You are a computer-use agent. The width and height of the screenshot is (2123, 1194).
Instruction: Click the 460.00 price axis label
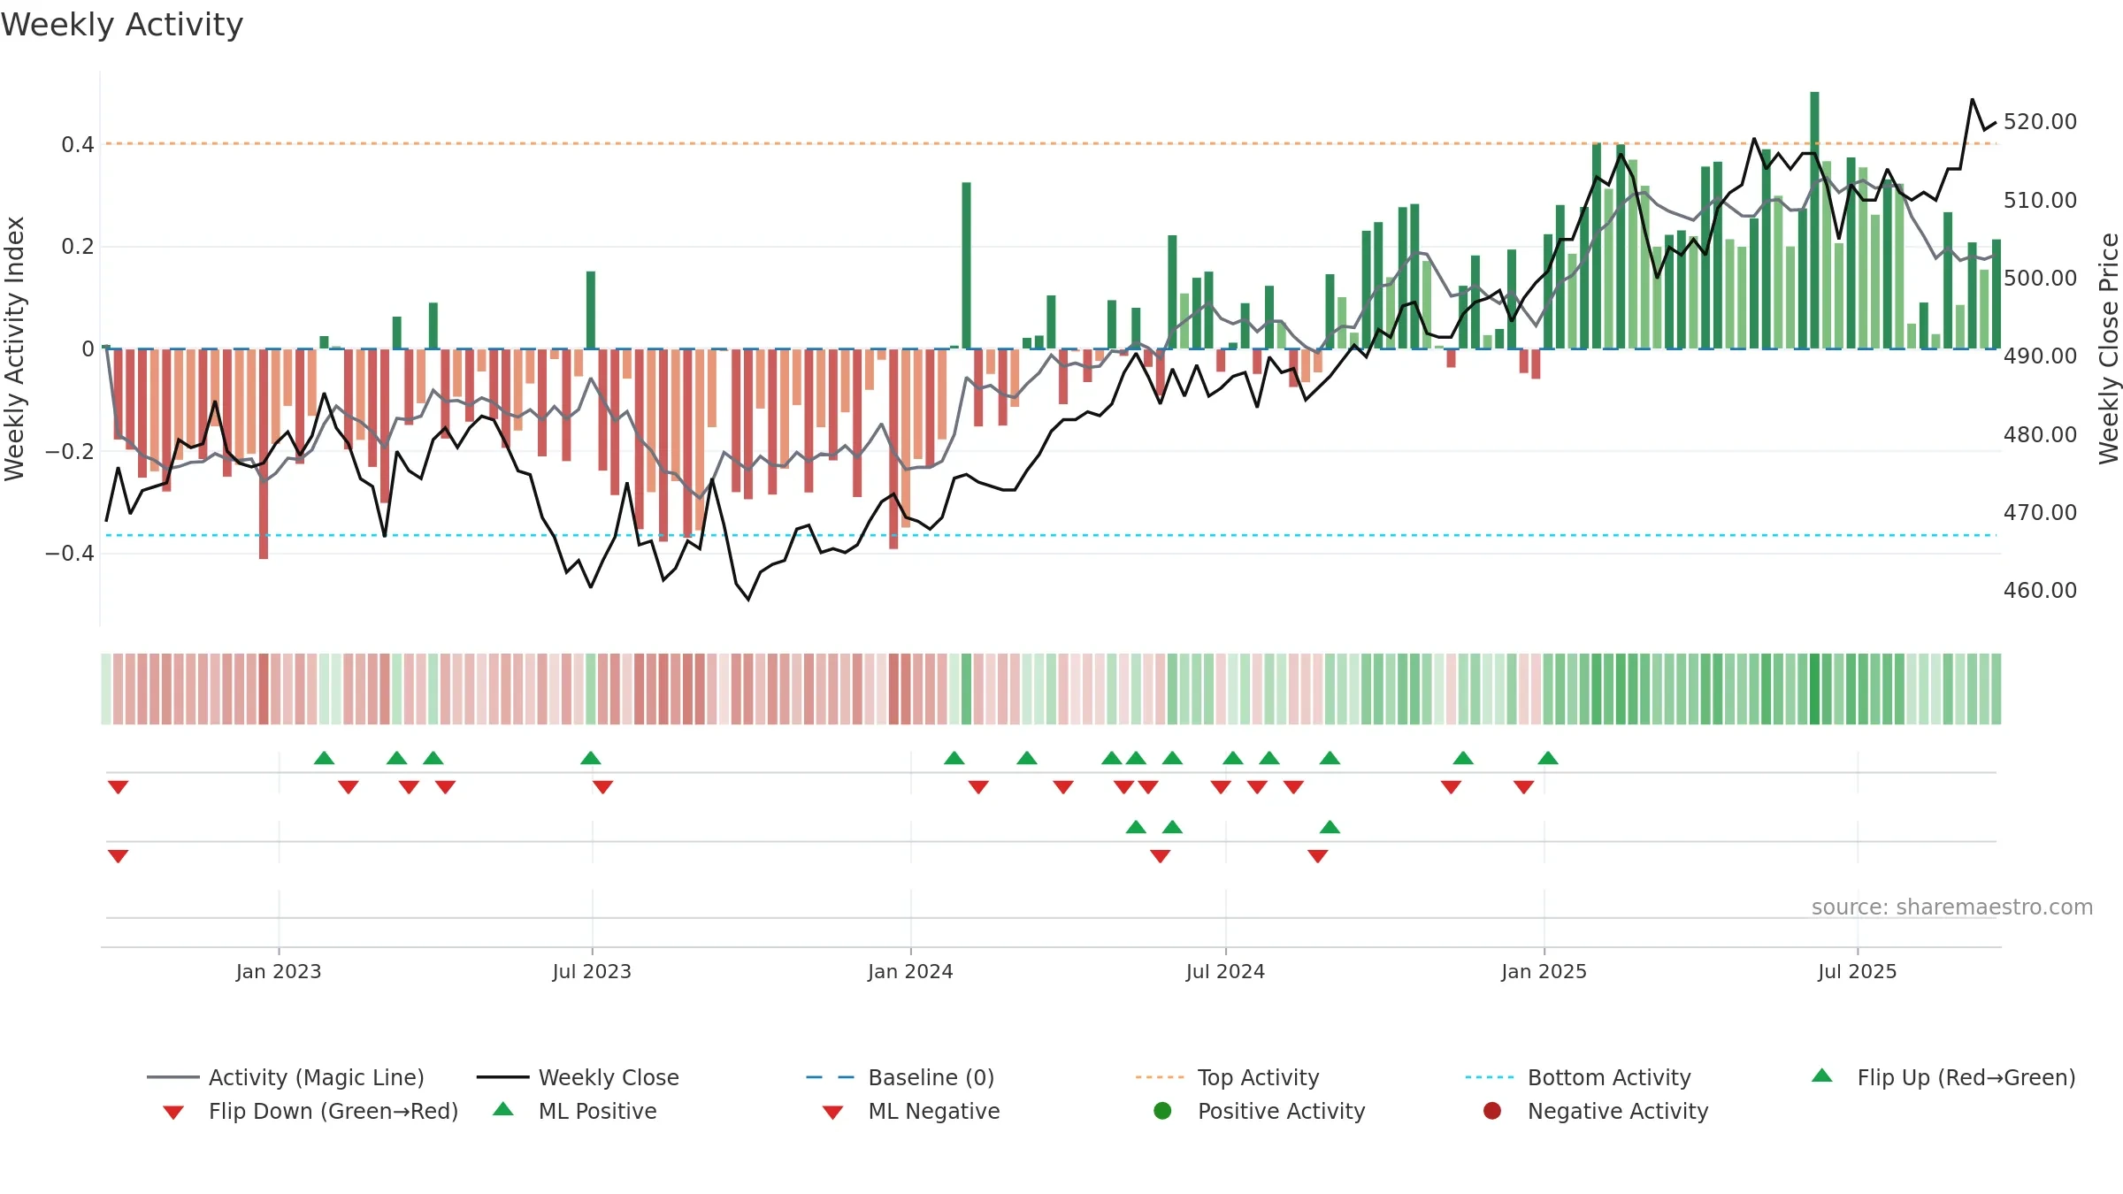pyautogui.click(x=2040, y=590)
